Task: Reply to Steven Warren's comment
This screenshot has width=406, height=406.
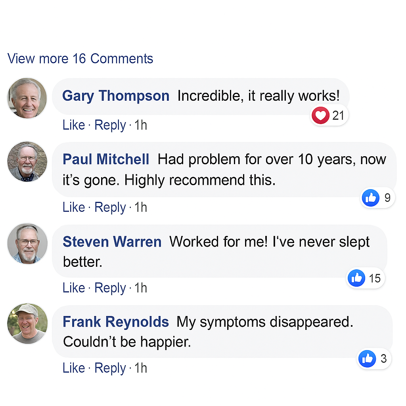Action: (x=110, y=288)
